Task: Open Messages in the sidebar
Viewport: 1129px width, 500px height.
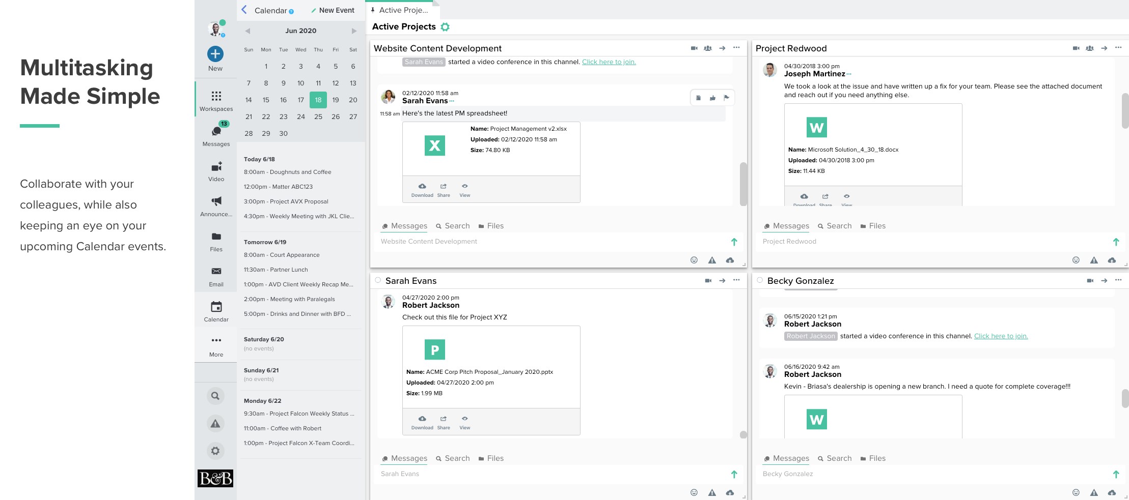Action: pos(216,132)
